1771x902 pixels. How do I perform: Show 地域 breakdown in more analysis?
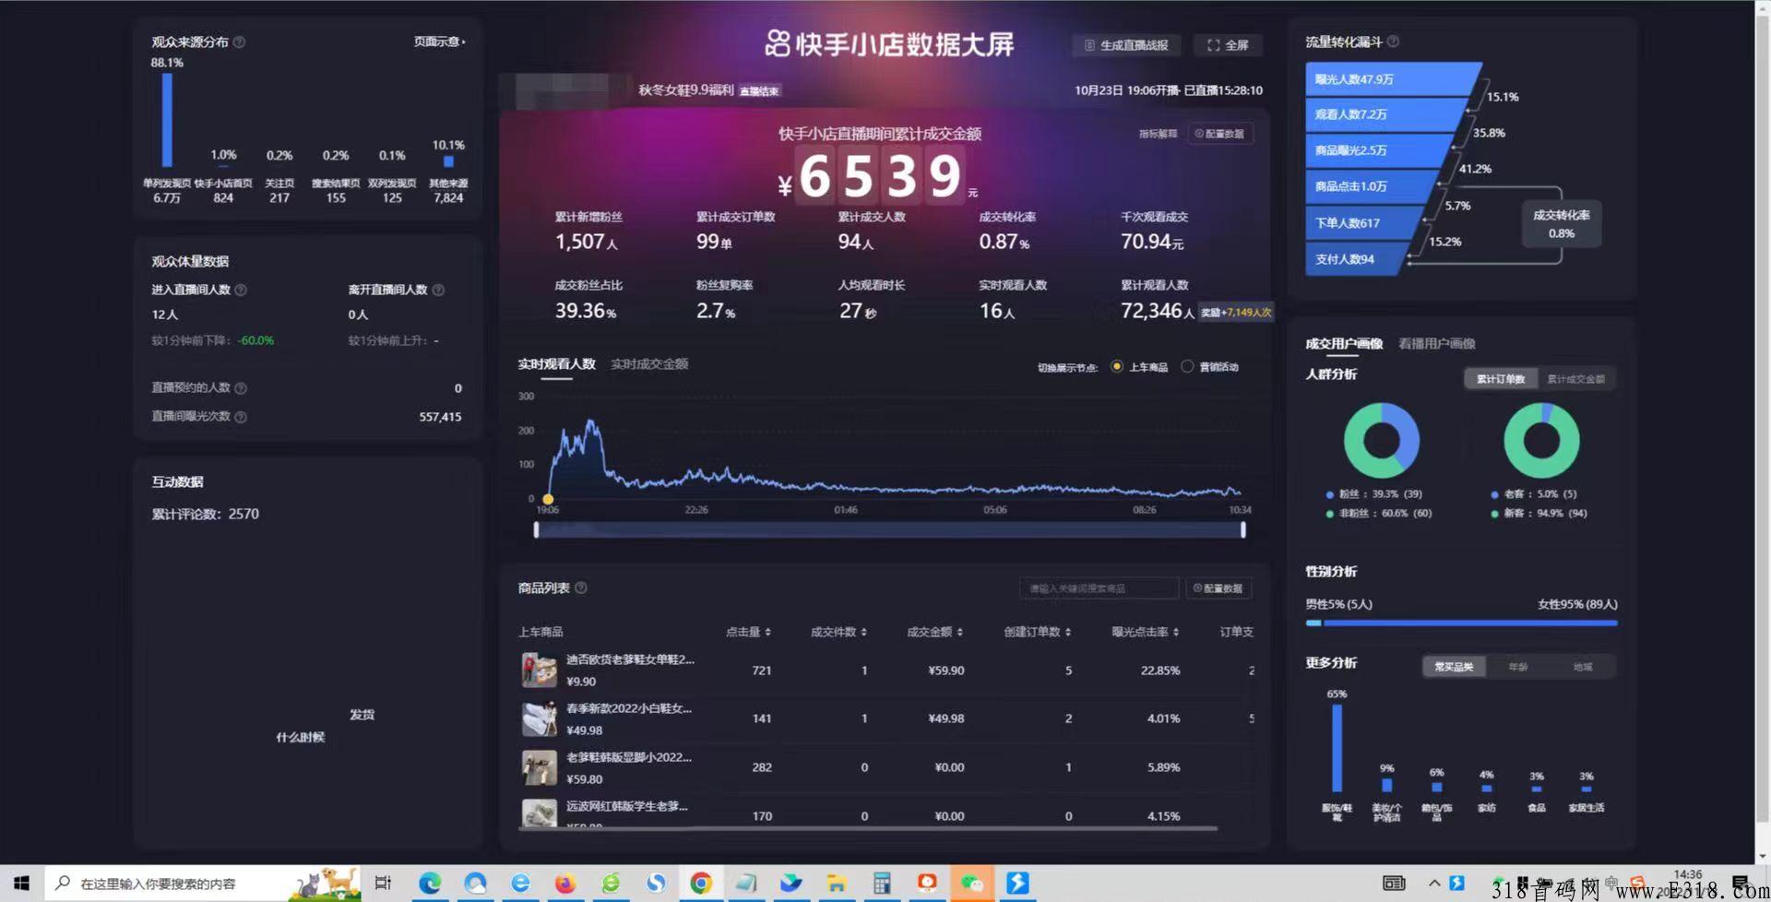coord(1583,667)
